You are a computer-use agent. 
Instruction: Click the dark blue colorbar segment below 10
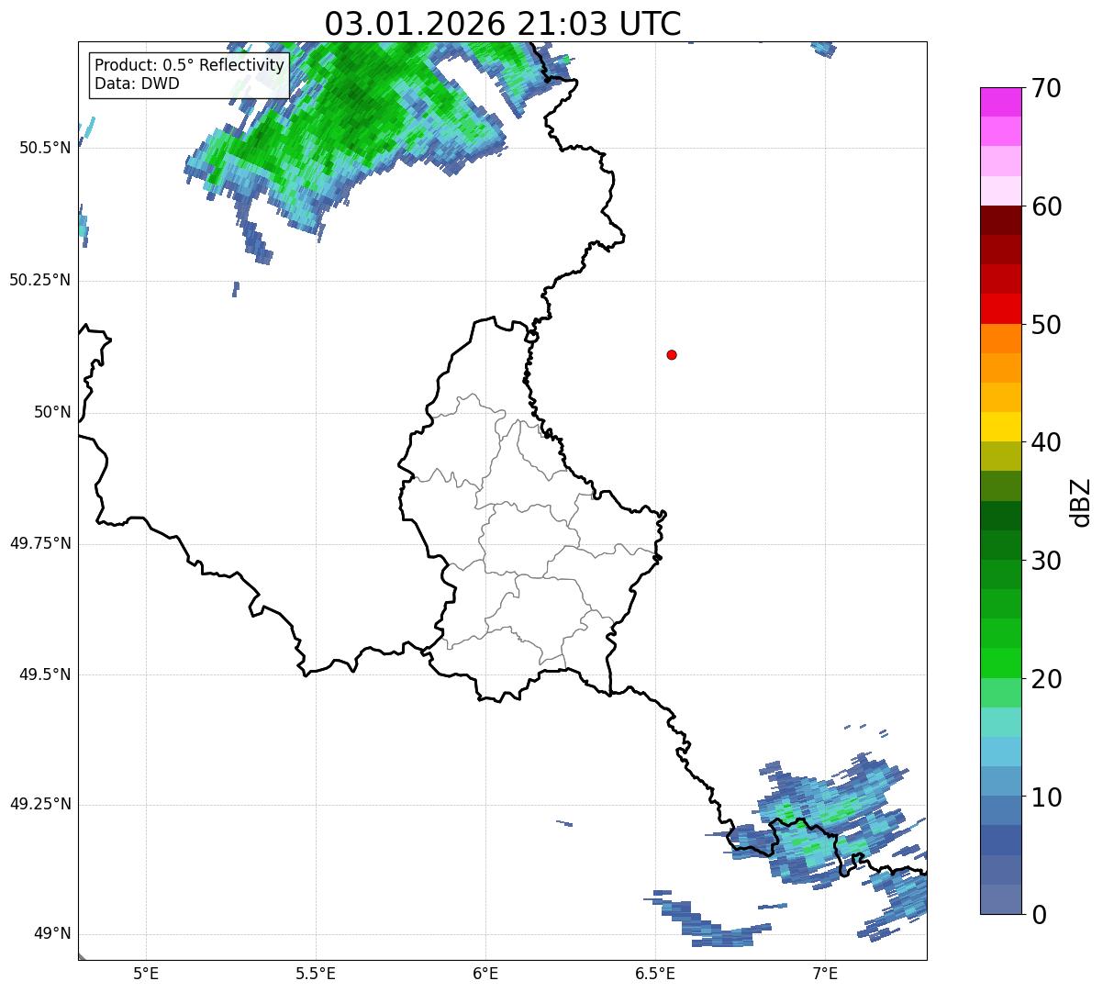(x=1000, y=841)
